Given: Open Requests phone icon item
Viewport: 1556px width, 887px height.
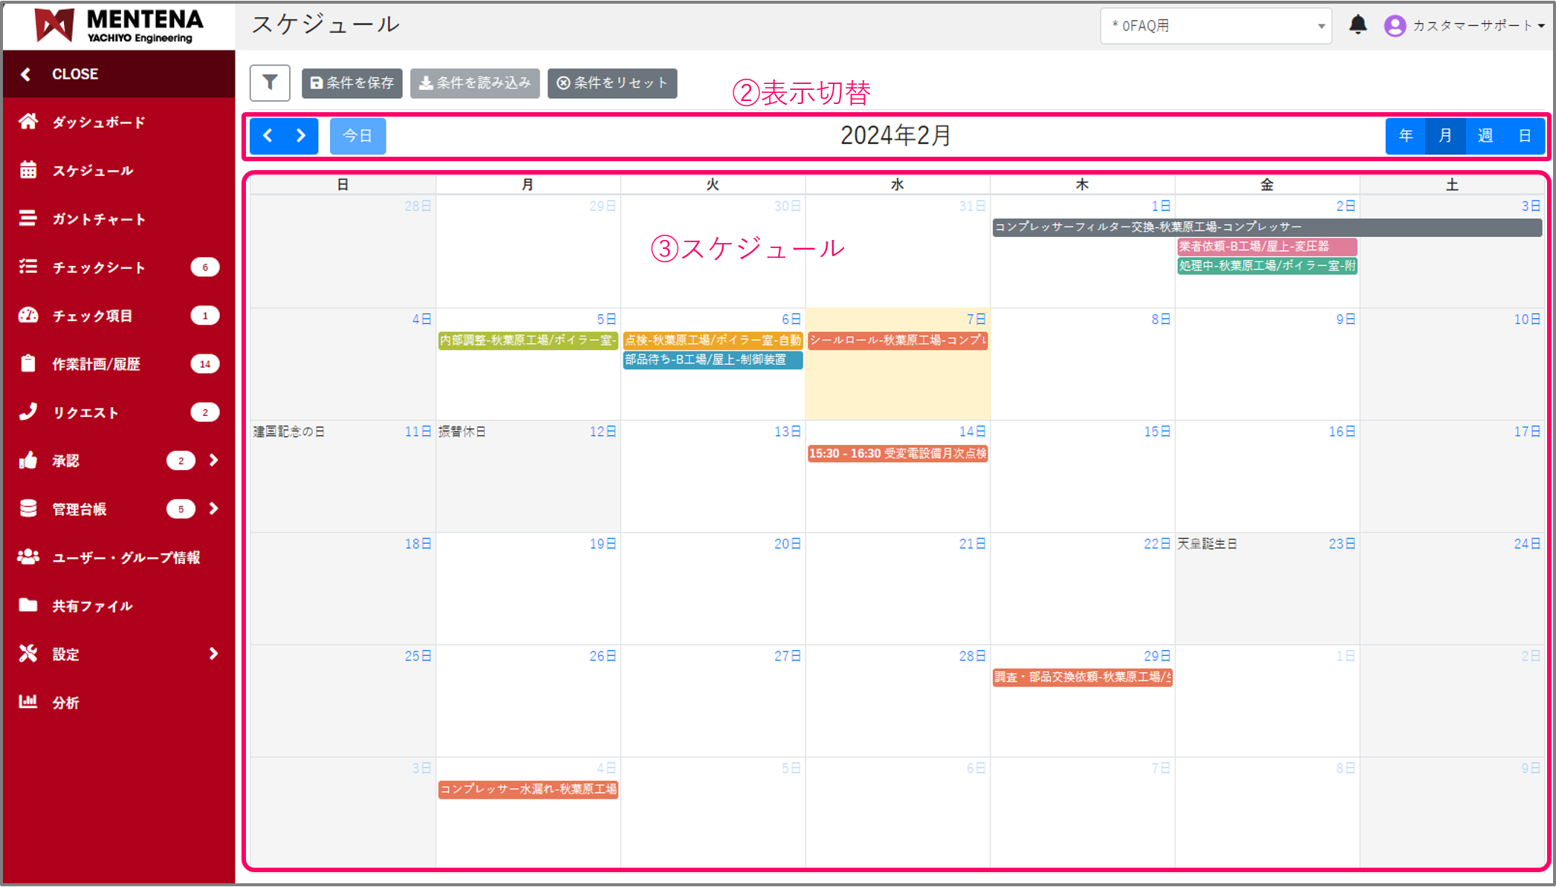Looking at the screenshot, I should [85, 412].
